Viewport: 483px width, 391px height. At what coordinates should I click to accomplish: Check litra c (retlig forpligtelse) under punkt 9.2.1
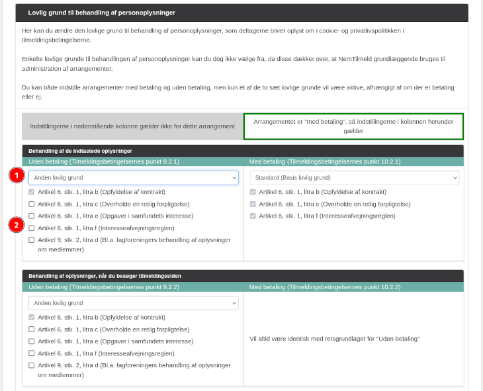point(31,204)
